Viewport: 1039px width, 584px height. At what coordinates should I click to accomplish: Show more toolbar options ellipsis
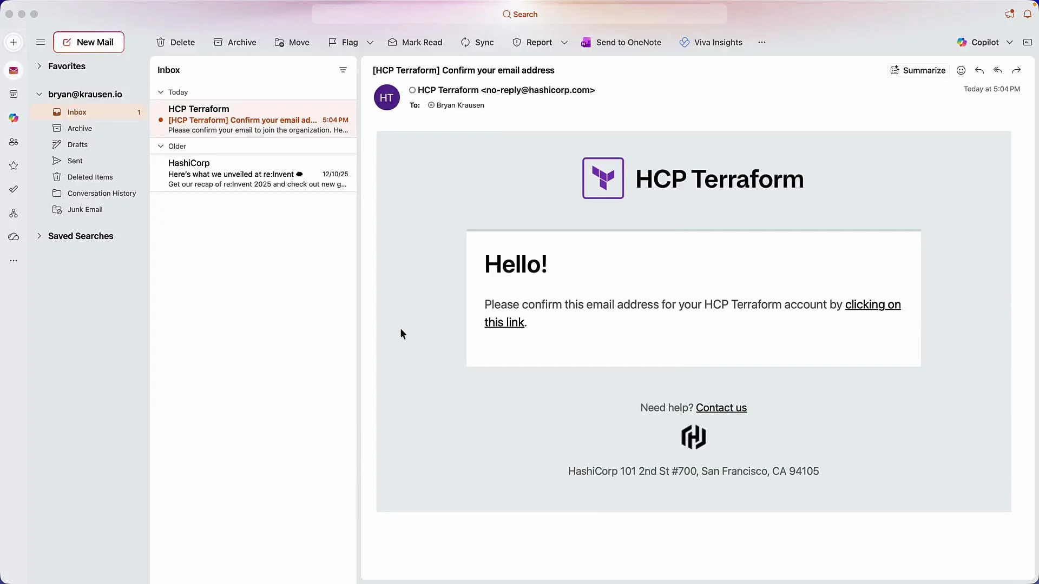pos(762,42)
